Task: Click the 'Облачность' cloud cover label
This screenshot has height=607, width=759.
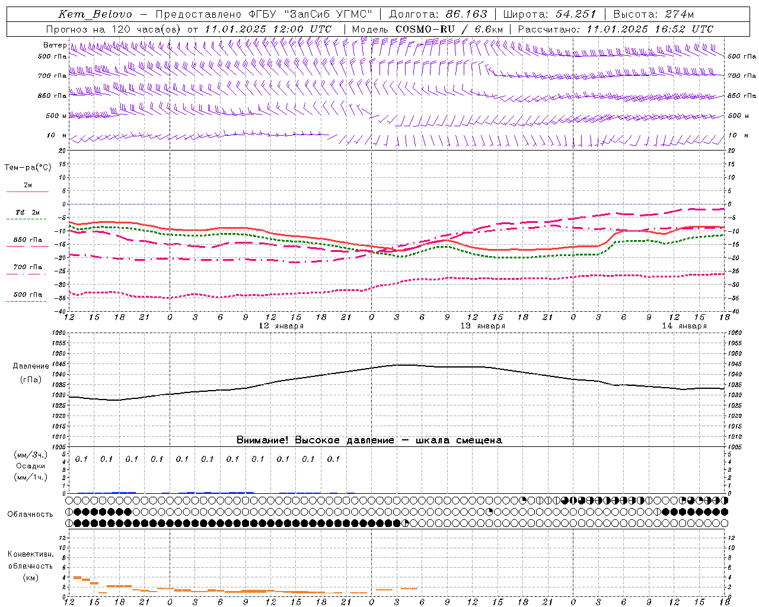Action: (x=30, y=515)
